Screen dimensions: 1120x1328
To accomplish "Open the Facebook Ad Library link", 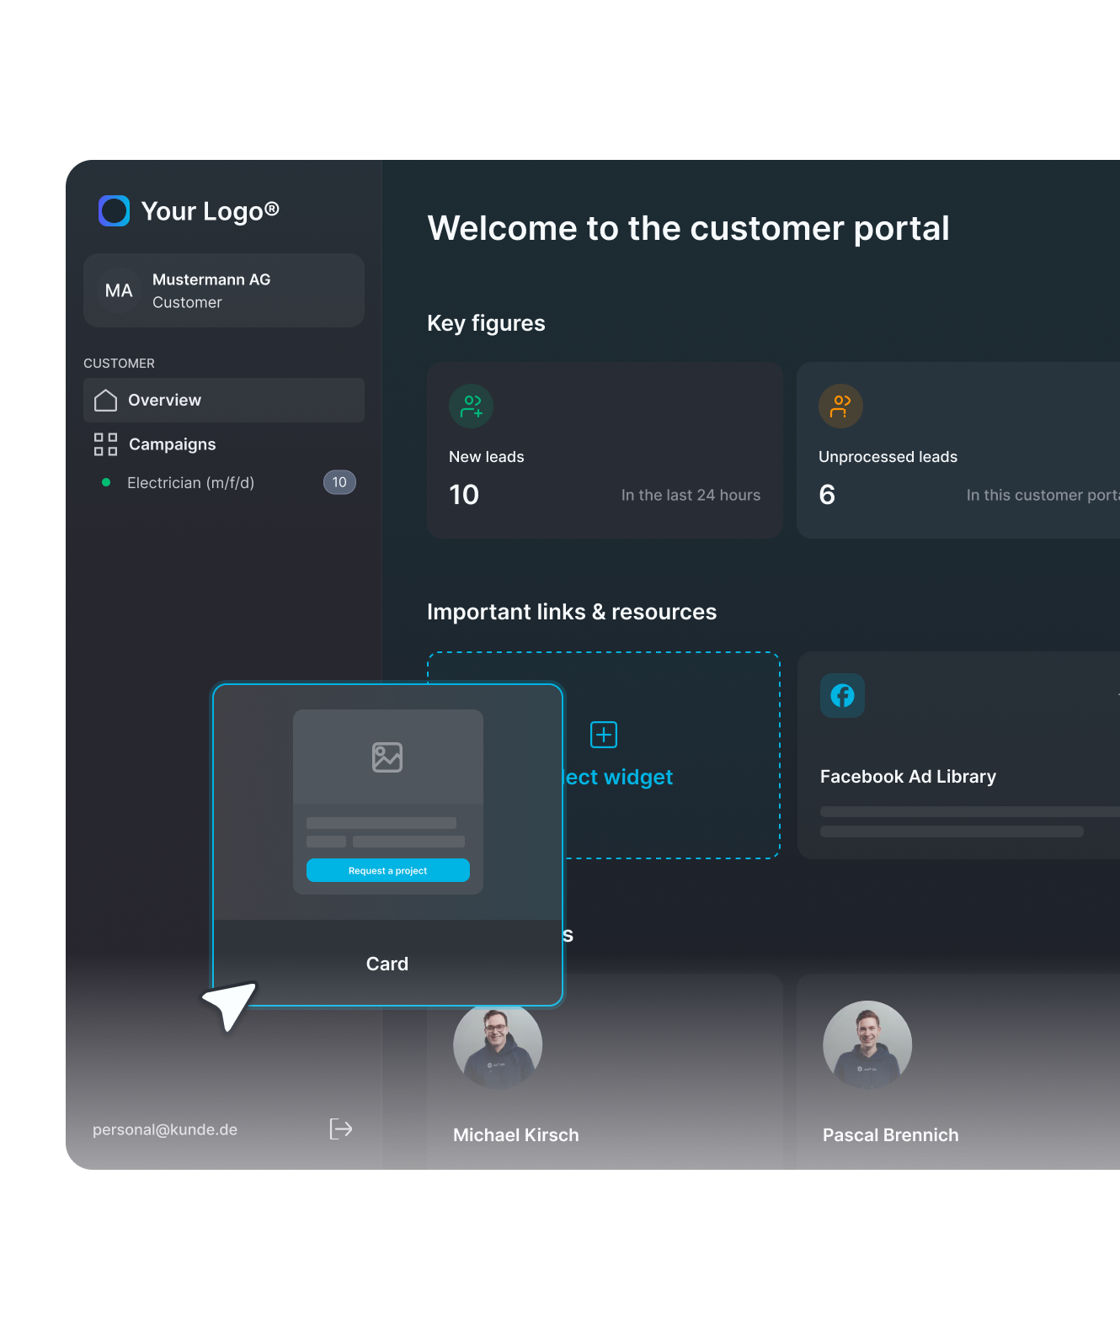I will (908, 776).
